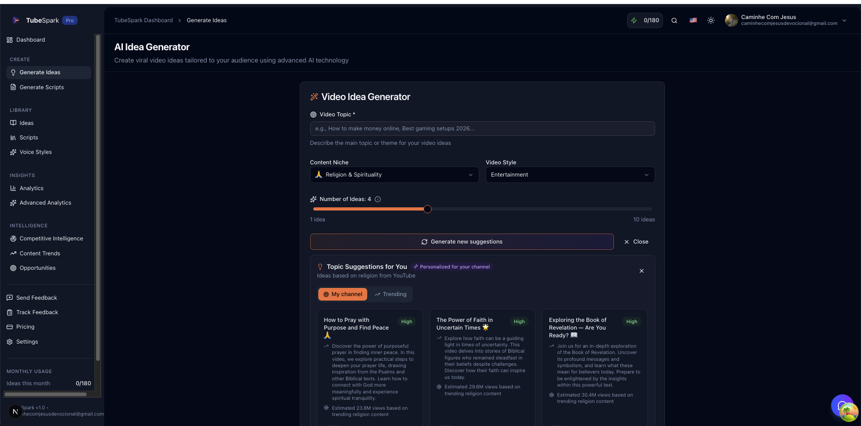Click the info icon beside Number of Ideas
The width and height of the screenshot is (861, 426).
378,199
